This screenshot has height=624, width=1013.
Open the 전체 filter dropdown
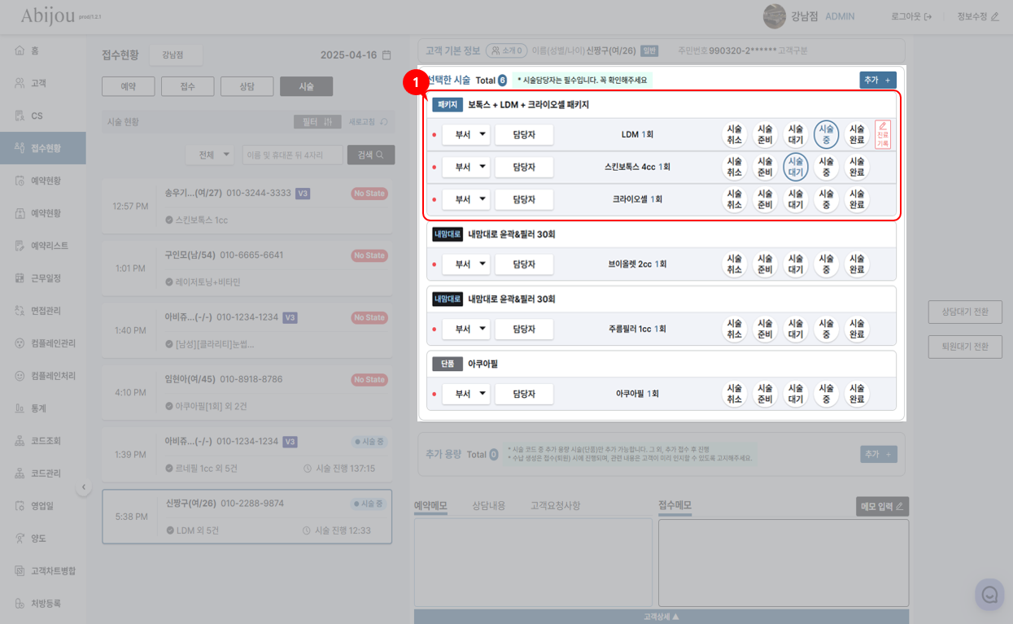pos(210,155)
